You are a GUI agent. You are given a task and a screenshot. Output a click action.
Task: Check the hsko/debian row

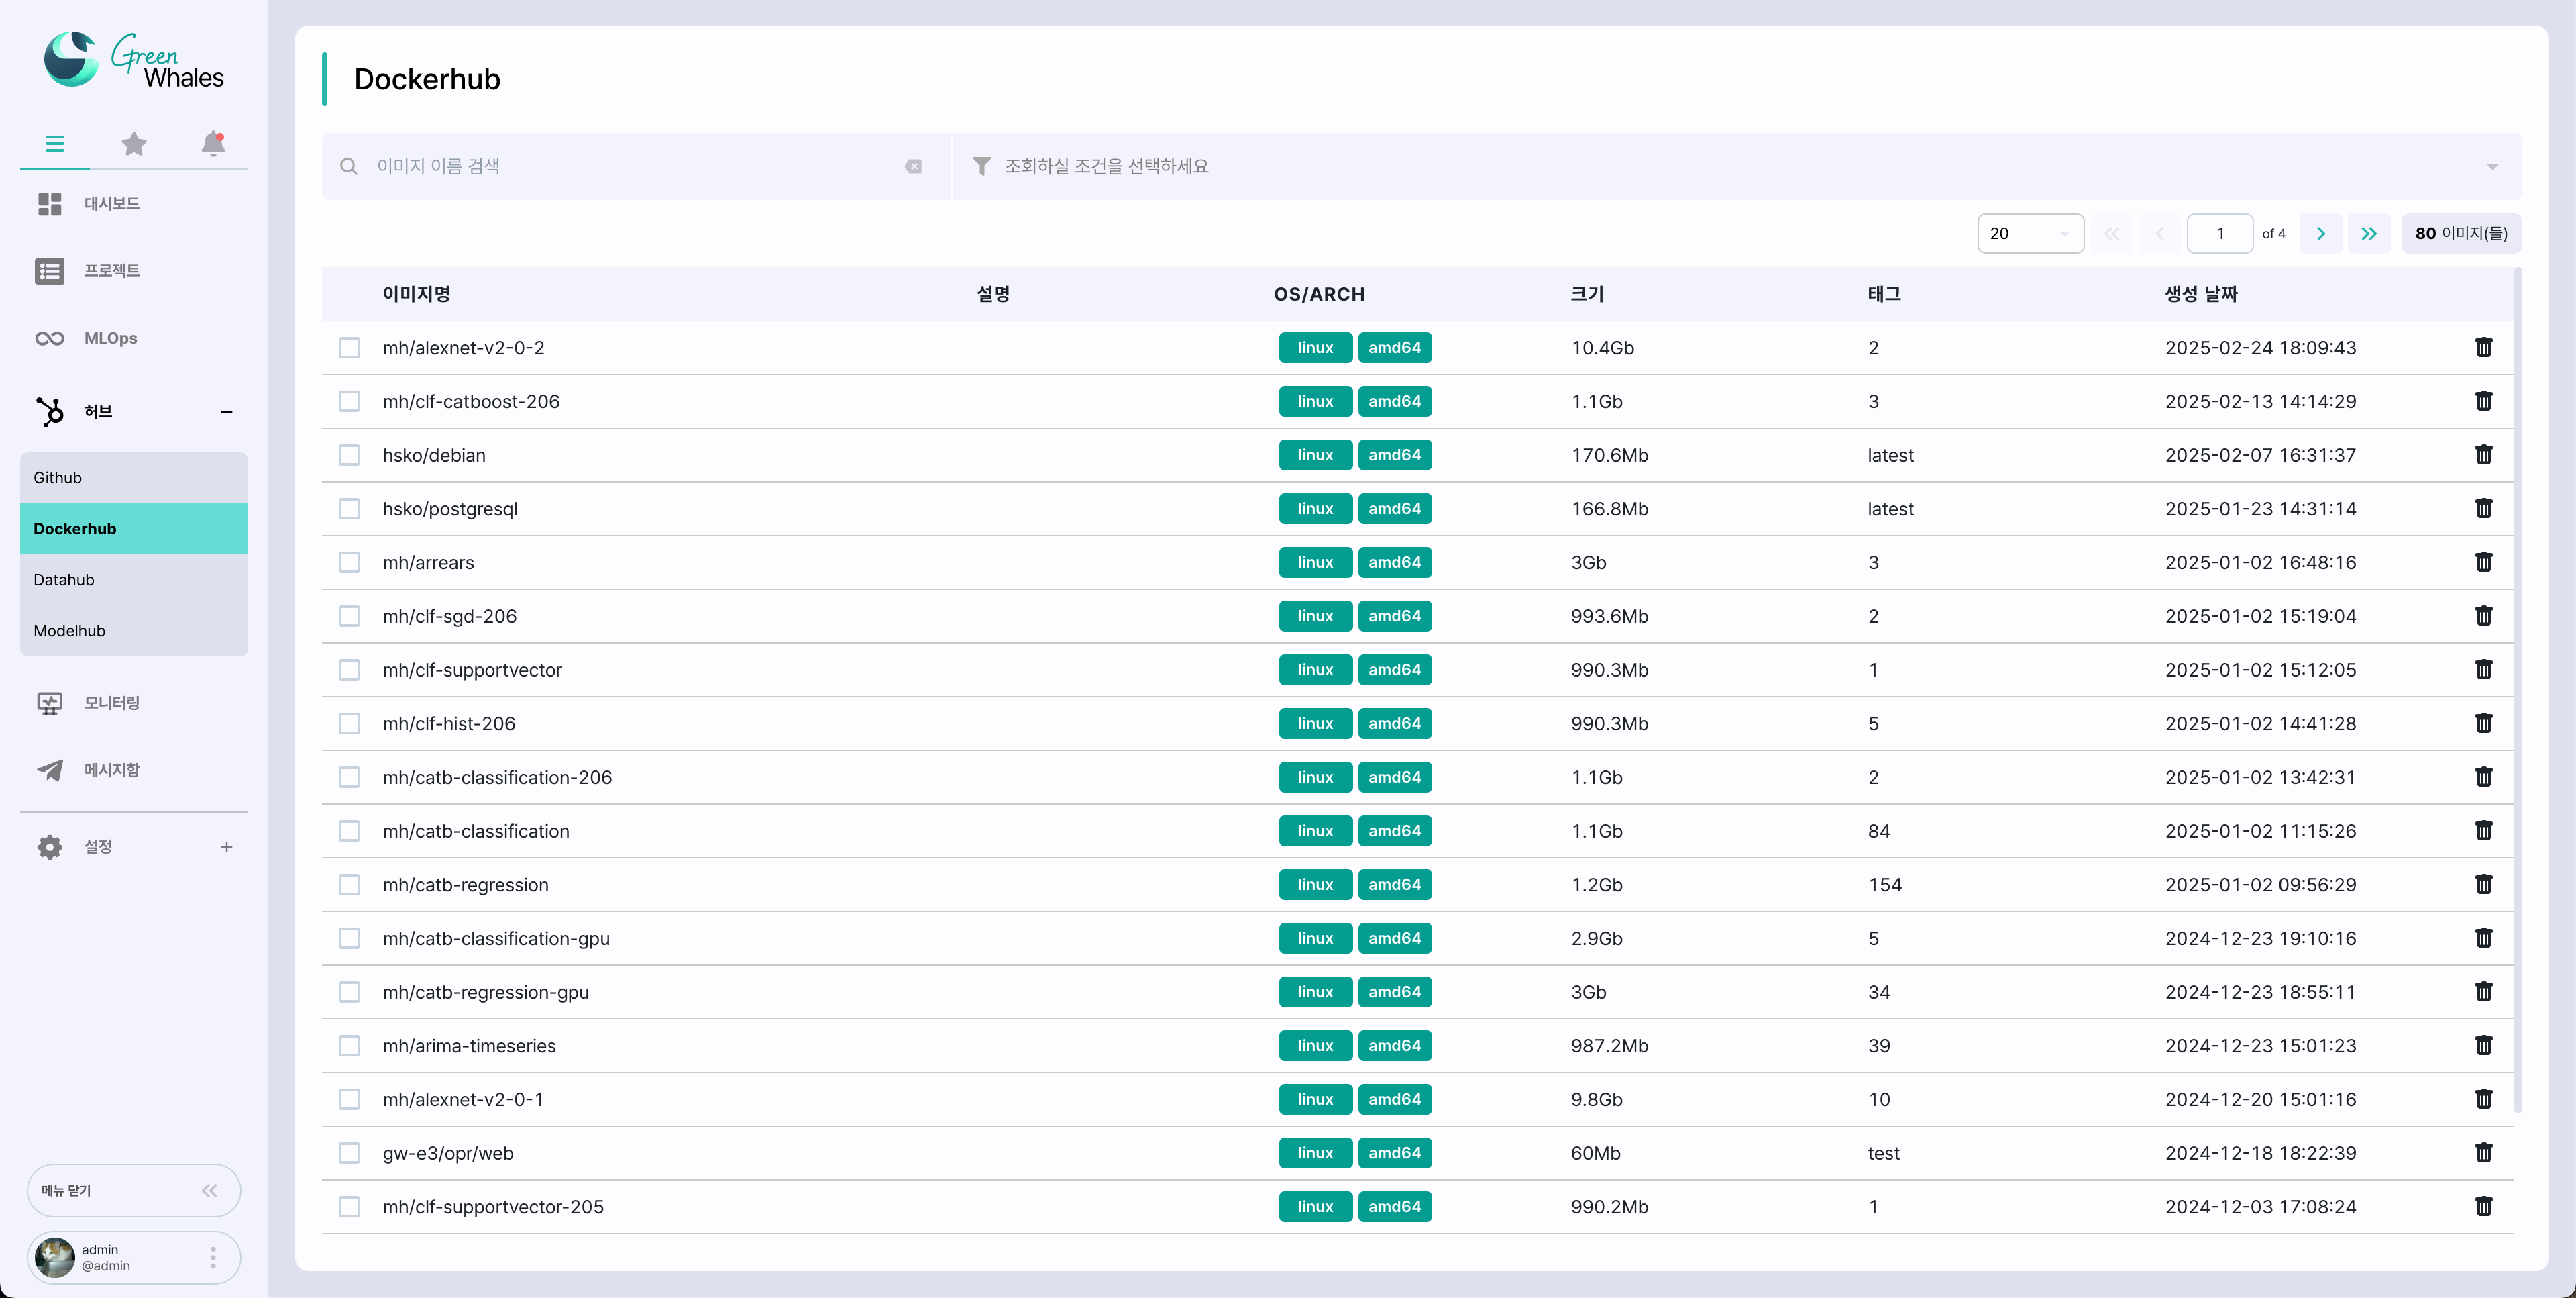(349, 455)
